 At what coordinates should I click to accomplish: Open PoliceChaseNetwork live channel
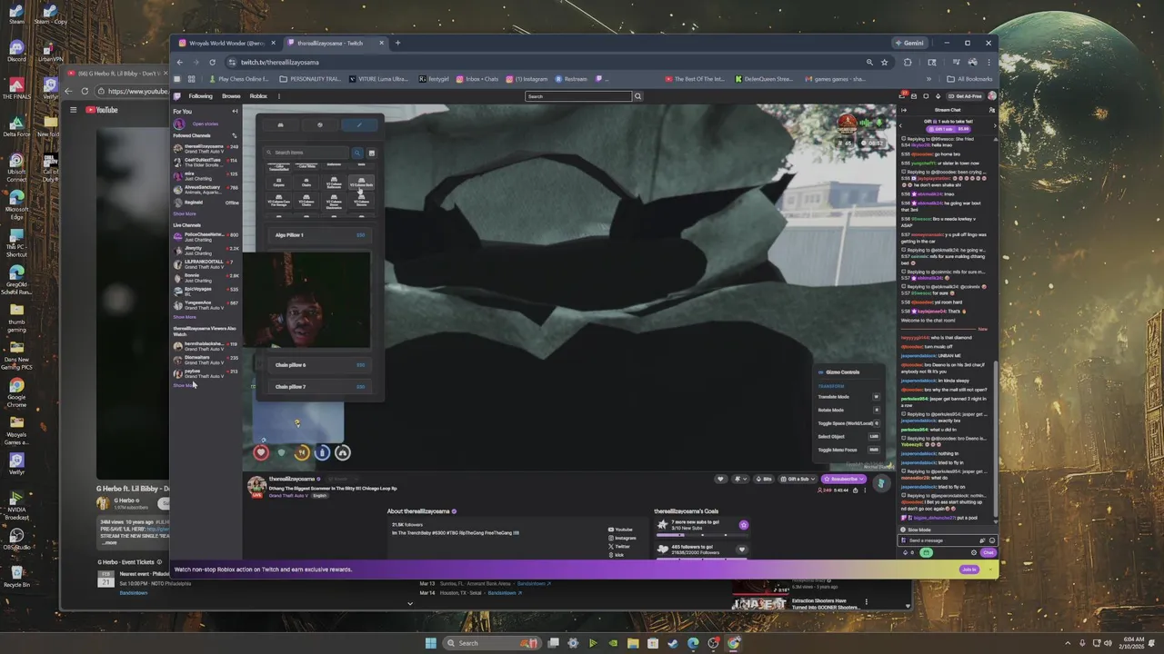click(x=206, y=237)
